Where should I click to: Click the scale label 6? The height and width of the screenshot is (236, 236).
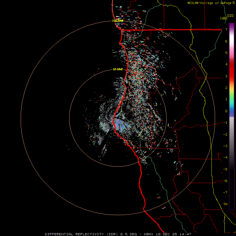click(x=226, y=41)
